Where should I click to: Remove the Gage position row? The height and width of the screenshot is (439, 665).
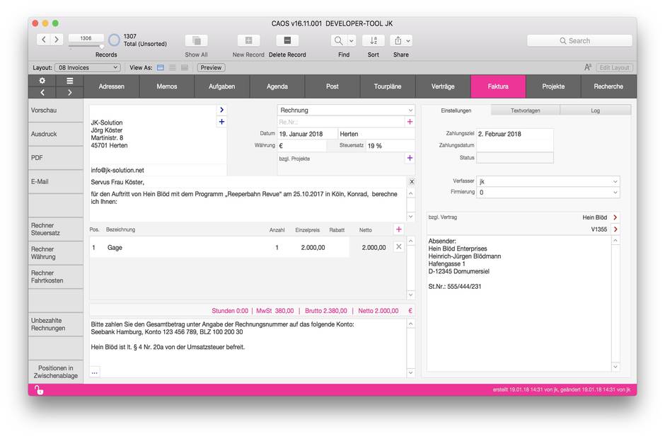coord(399,246)
